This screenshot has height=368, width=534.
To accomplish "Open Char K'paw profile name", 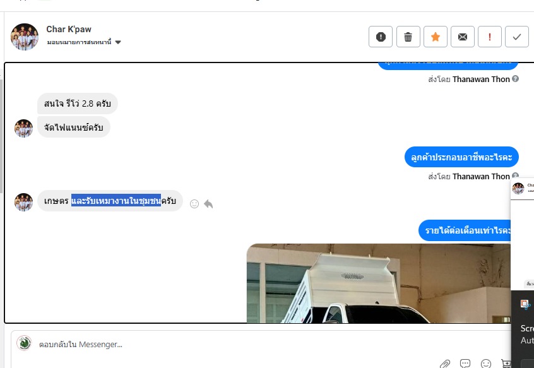I will (69, 29).
